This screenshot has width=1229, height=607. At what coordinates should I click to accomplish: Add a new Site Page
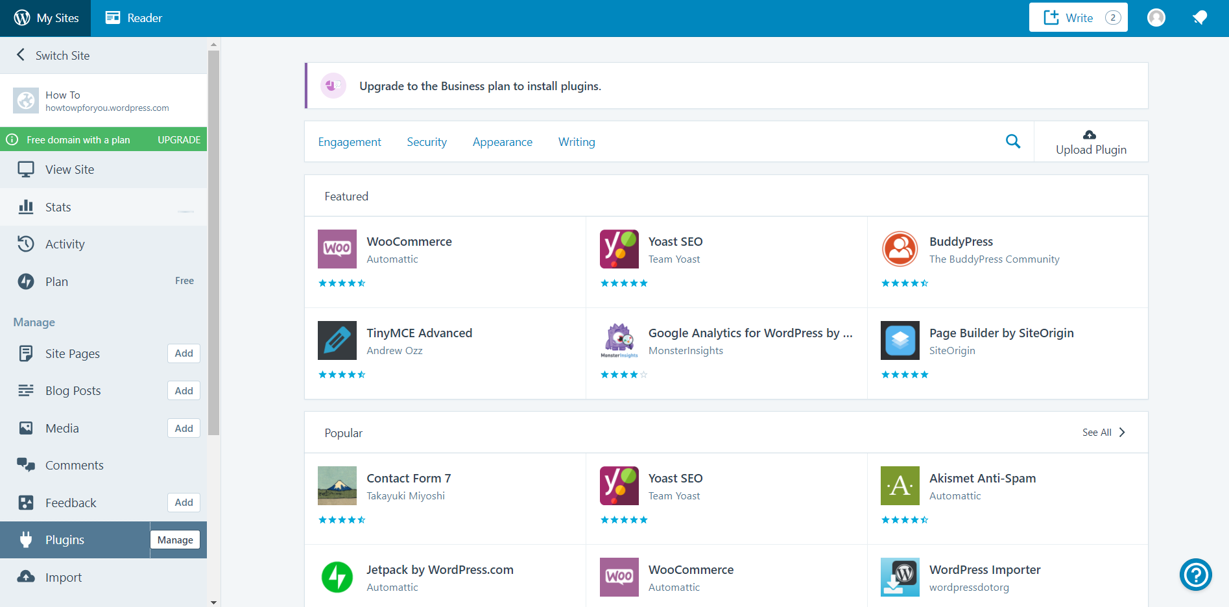coord(184,353)
